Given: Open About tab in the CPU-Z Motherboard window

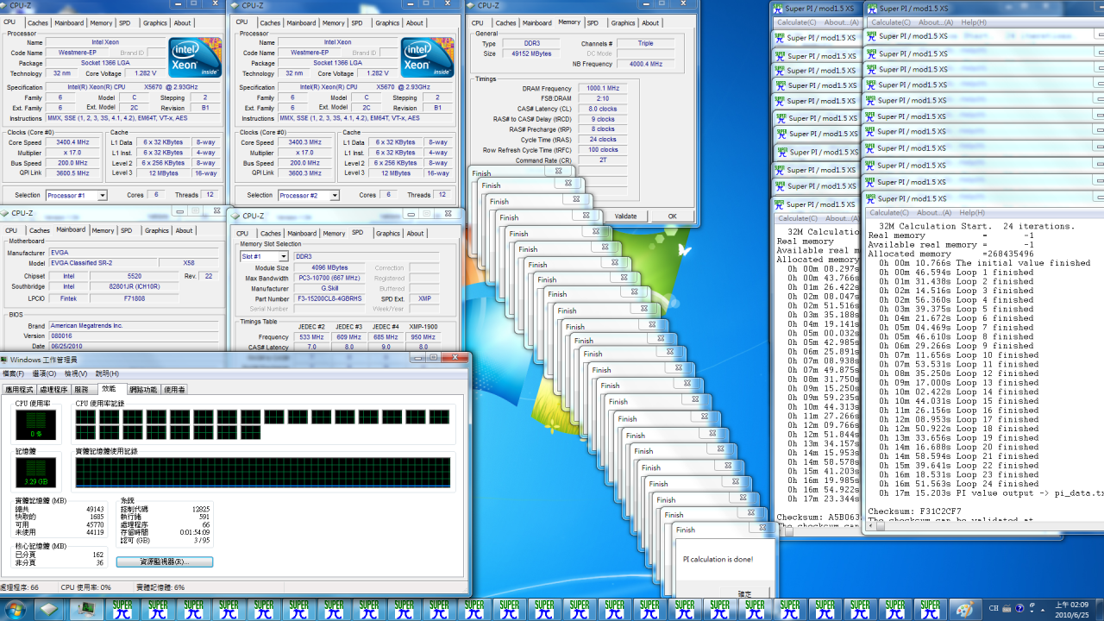Looking at the screenshot, I should [x=184, y=230].
